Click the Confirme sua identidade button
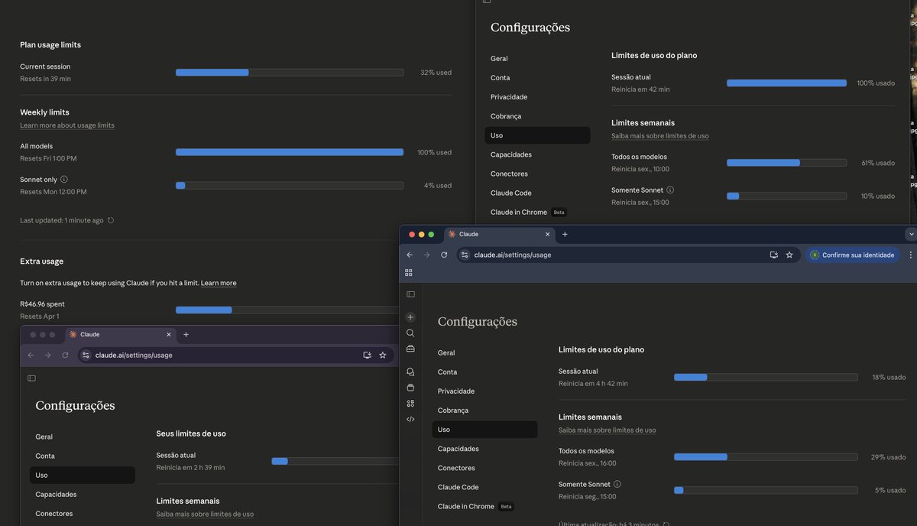The height and width of the screenshot is (526, 917). point(852,255)
